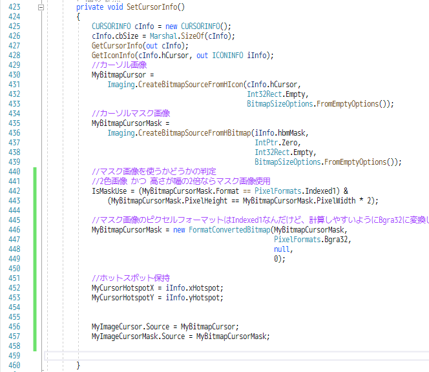Click 'CreateBitmapSourceFromHBitmap' method name
The height and width of the screenshot is (372, 429).
click(194, 133)
